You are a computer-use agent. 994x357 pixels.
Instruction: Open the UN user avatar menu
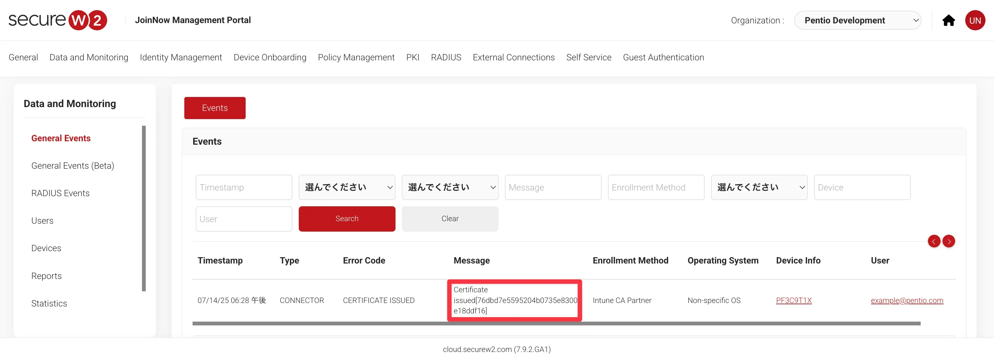tap(975, 21)
